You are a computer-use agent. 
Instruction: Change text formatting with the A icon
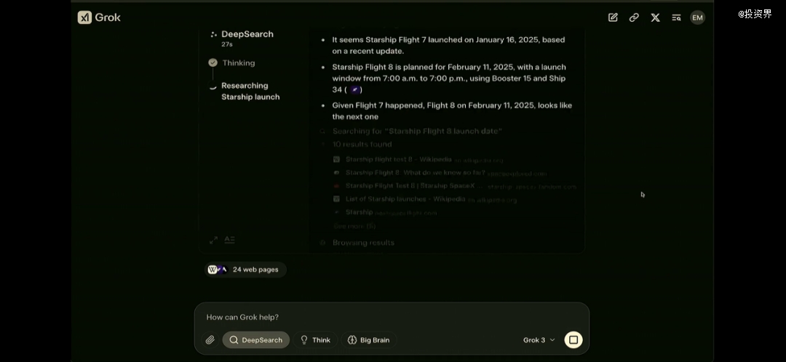coord(229,240)
